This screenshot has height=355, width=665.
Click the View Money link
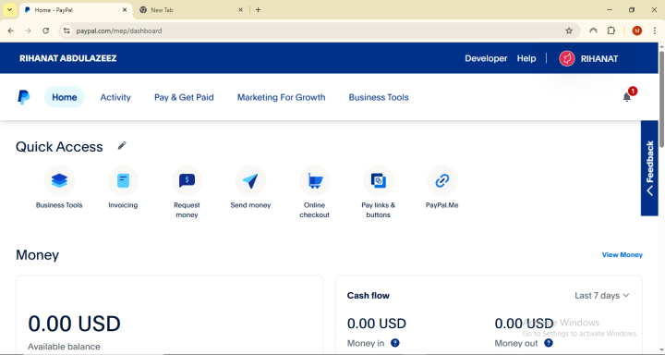pyautogui.click(x=623, y=255)
